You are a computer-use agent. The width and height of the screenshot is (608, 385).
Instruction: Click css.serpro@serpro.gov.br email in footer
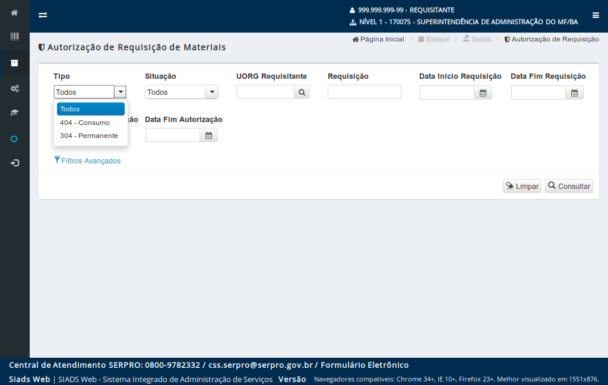point(261,365)
